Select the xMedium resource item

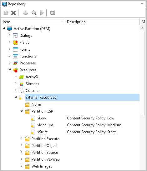[45, 125]
